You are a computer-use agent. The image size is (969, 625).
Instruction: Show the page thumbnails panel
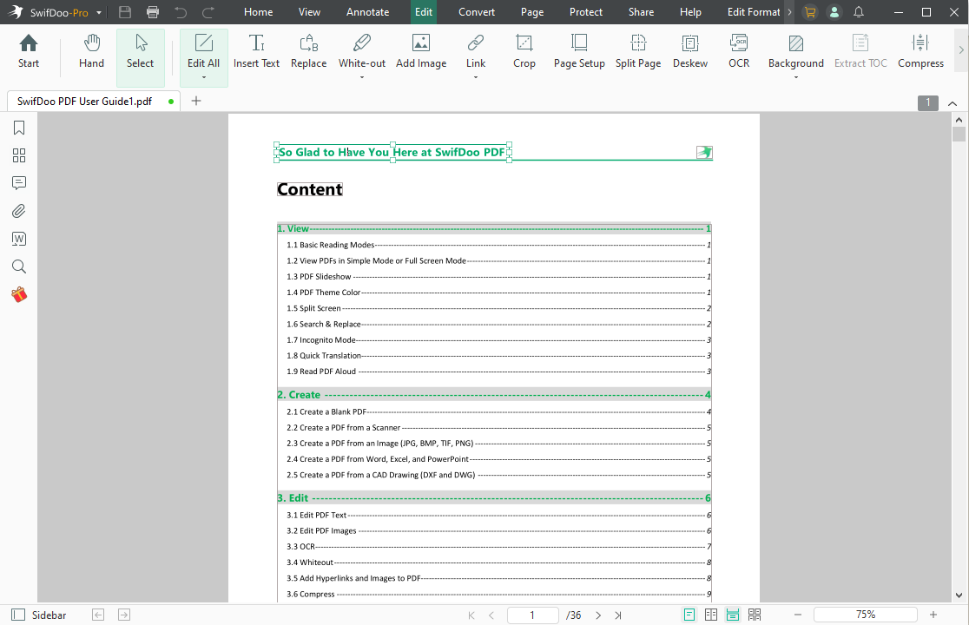(19, 155)
